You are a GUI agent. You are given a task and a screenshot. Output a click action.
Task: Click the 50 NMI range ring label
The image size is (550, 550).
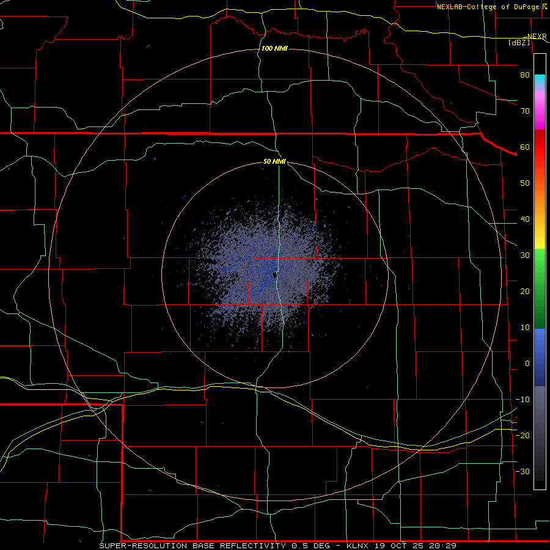[x=274, y=161]
